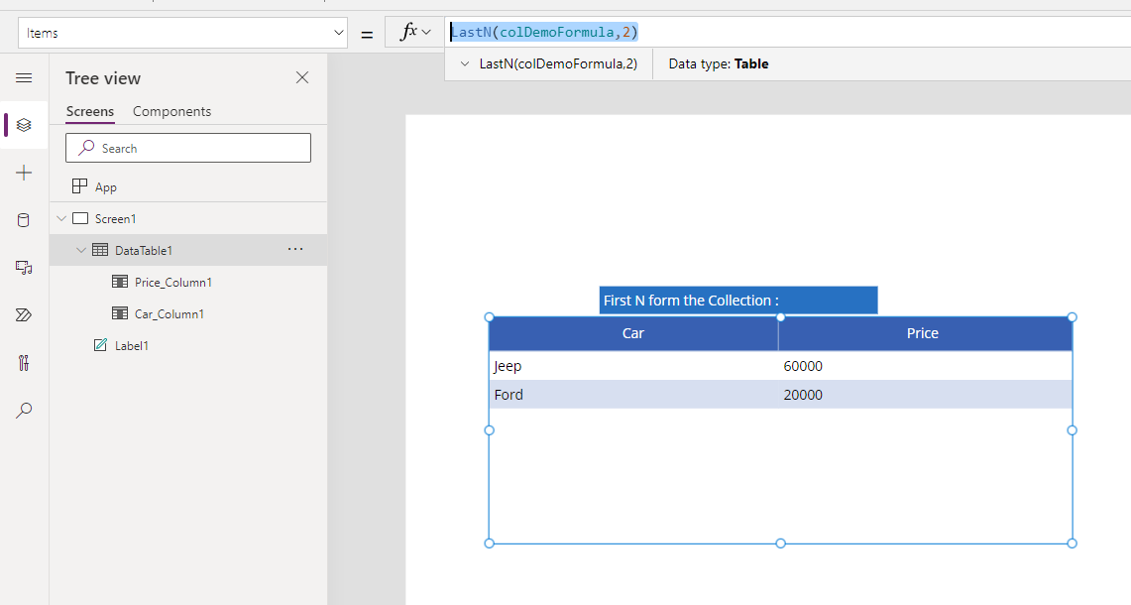Screen dimensions: 1131x605
Task: Click Data type Table label
Action: (x=719, y=63)
